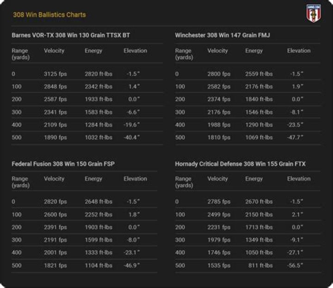Click the '3125 fps' velocity cell

click(x=55, y=74)
